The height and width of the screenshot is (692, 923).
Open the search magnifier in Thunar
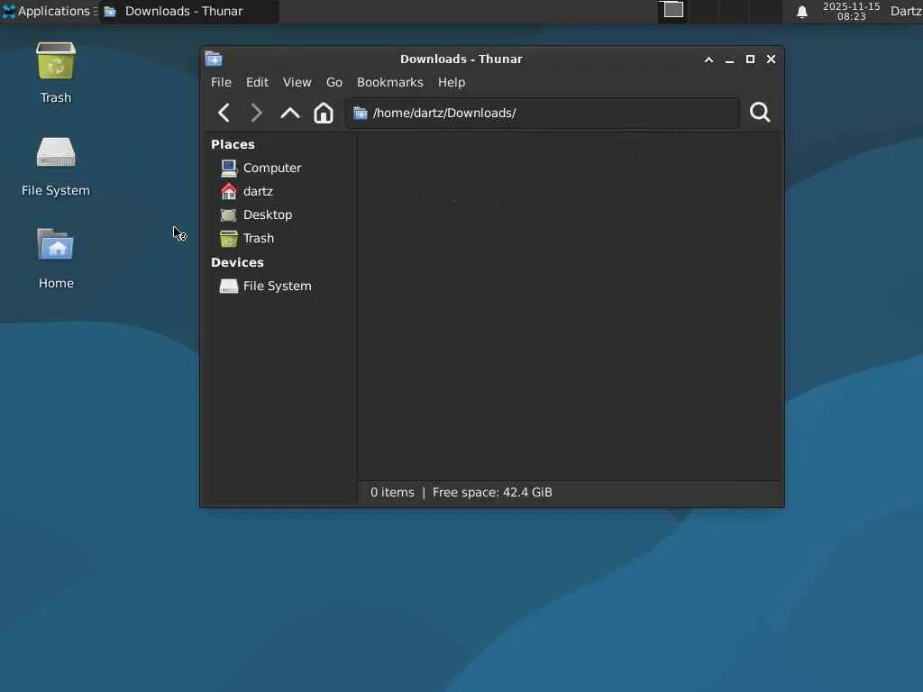pyautogui.click(x=760, y=112)
